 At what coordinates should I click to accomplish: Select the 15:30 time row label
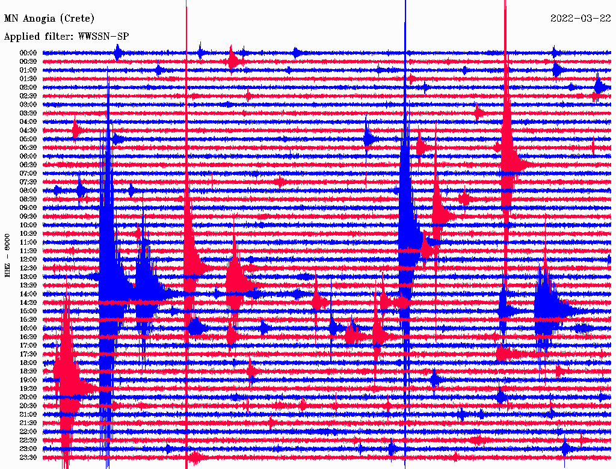pos(28,320)
